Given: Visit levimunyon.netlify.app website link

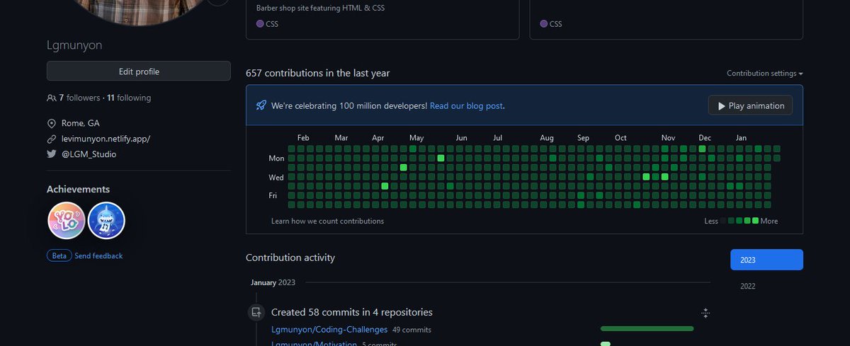Looking at the screenshot, I should point(105,139).
